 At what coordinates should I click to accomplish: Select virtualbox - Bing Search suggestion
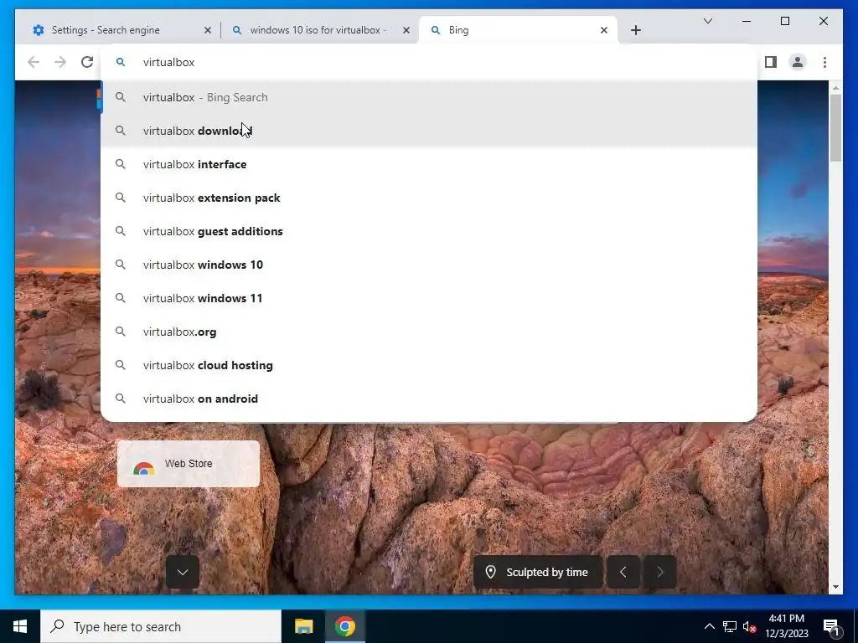429,97
